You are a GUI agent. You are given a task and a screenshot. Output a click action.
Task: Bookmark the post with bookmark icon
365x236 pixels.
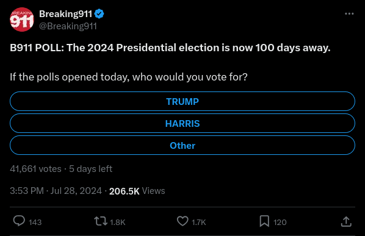[264, 221]
